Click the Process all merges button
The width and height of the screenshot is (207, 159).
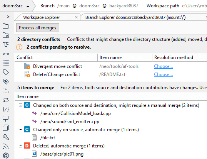[x=38, y=28]
